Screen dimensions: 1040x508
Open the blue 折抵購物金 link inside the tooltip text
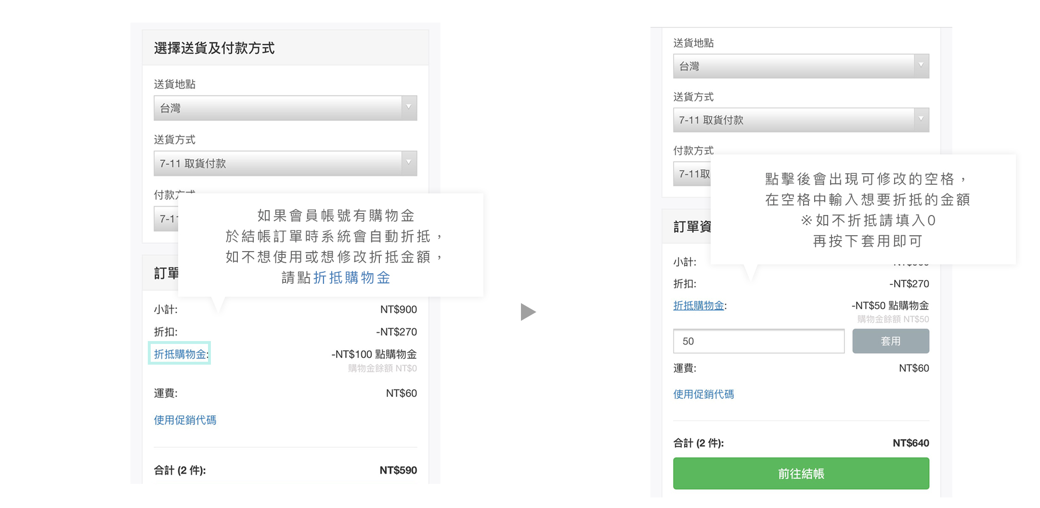click(351, 278)
